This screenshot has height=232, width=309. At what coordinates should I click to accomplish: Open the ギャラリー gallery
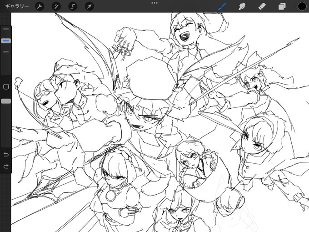point(17,6)
